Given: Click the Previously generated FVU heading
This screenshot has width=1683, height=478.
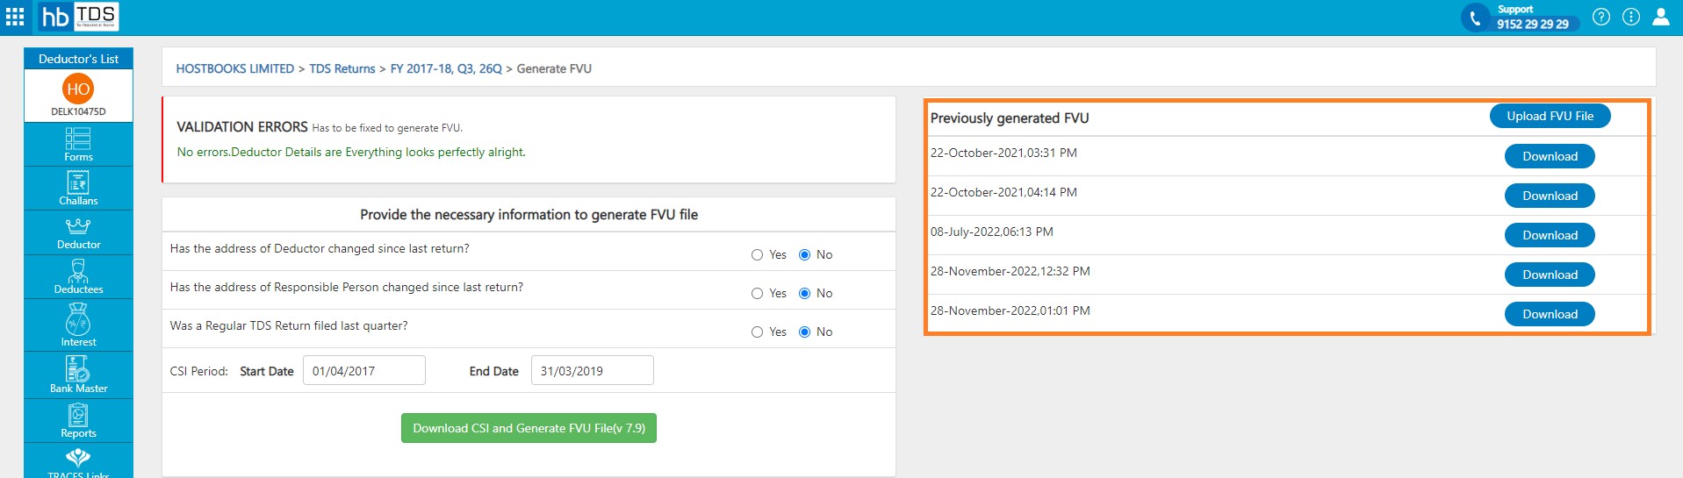Looking at the screenshot, I should click(1010, 118).
